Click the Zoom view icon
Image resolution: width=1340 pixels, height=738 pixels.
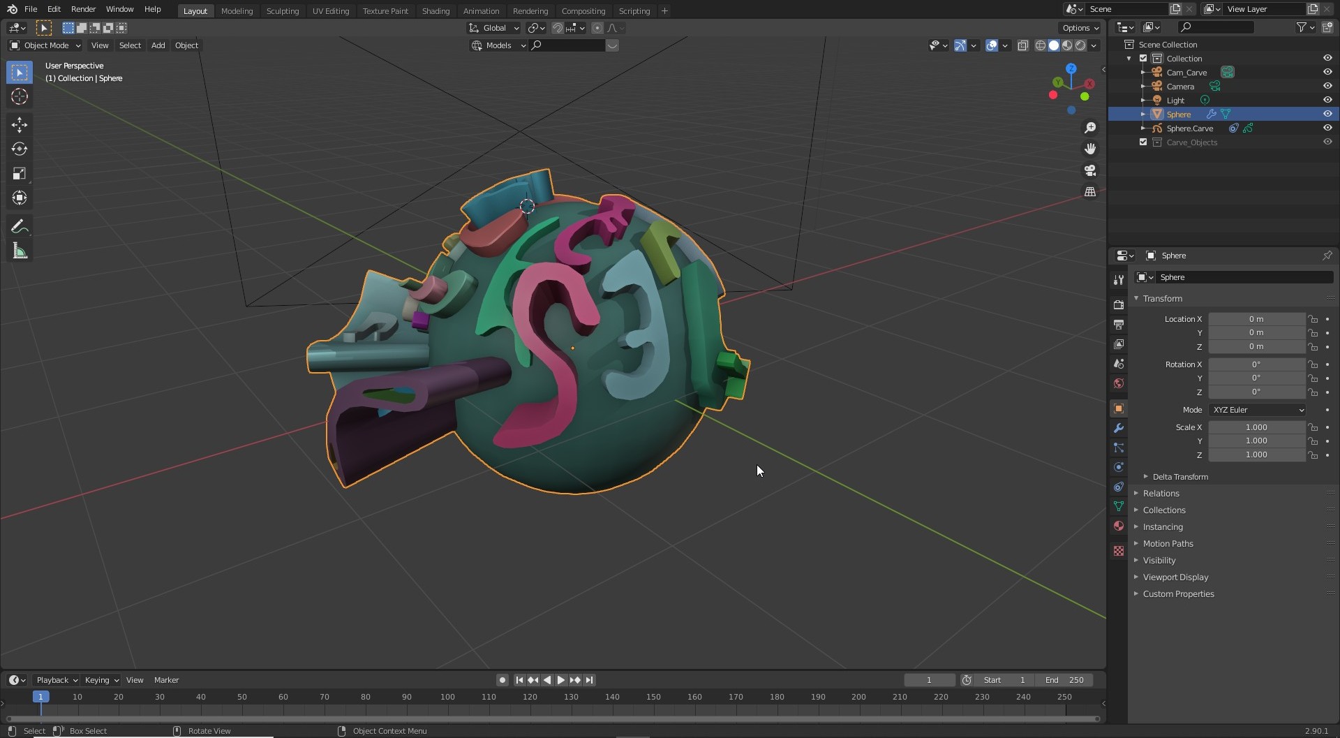pyautogui.click(x=1090, y=128)
